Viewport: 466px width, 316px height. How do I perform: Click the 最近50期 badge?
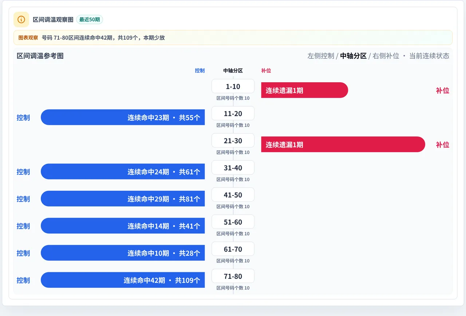tap(90, 20)
